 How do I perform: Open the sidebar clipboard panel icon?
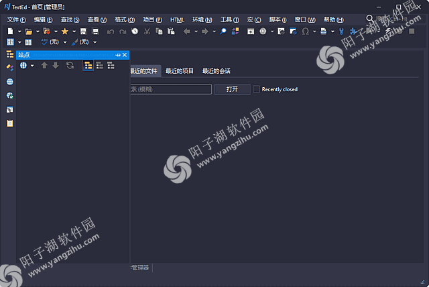(10, 123)
